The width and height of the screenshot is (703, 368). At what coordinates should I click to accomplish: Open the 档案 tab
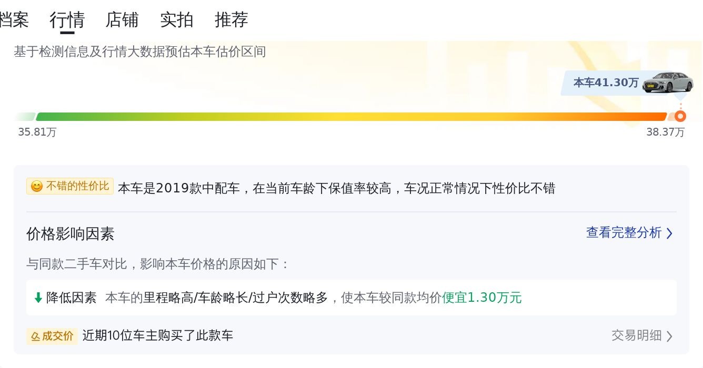14,20
